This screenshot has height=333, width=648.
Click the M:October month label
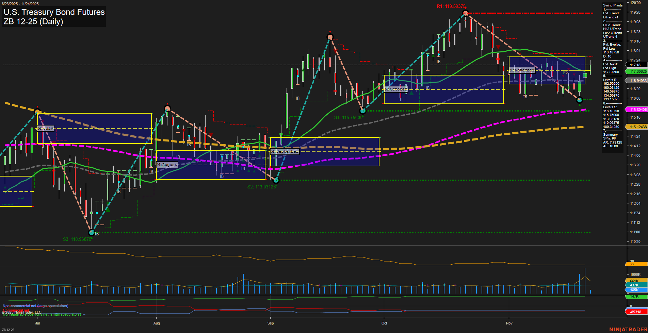[x=396, y=89]
